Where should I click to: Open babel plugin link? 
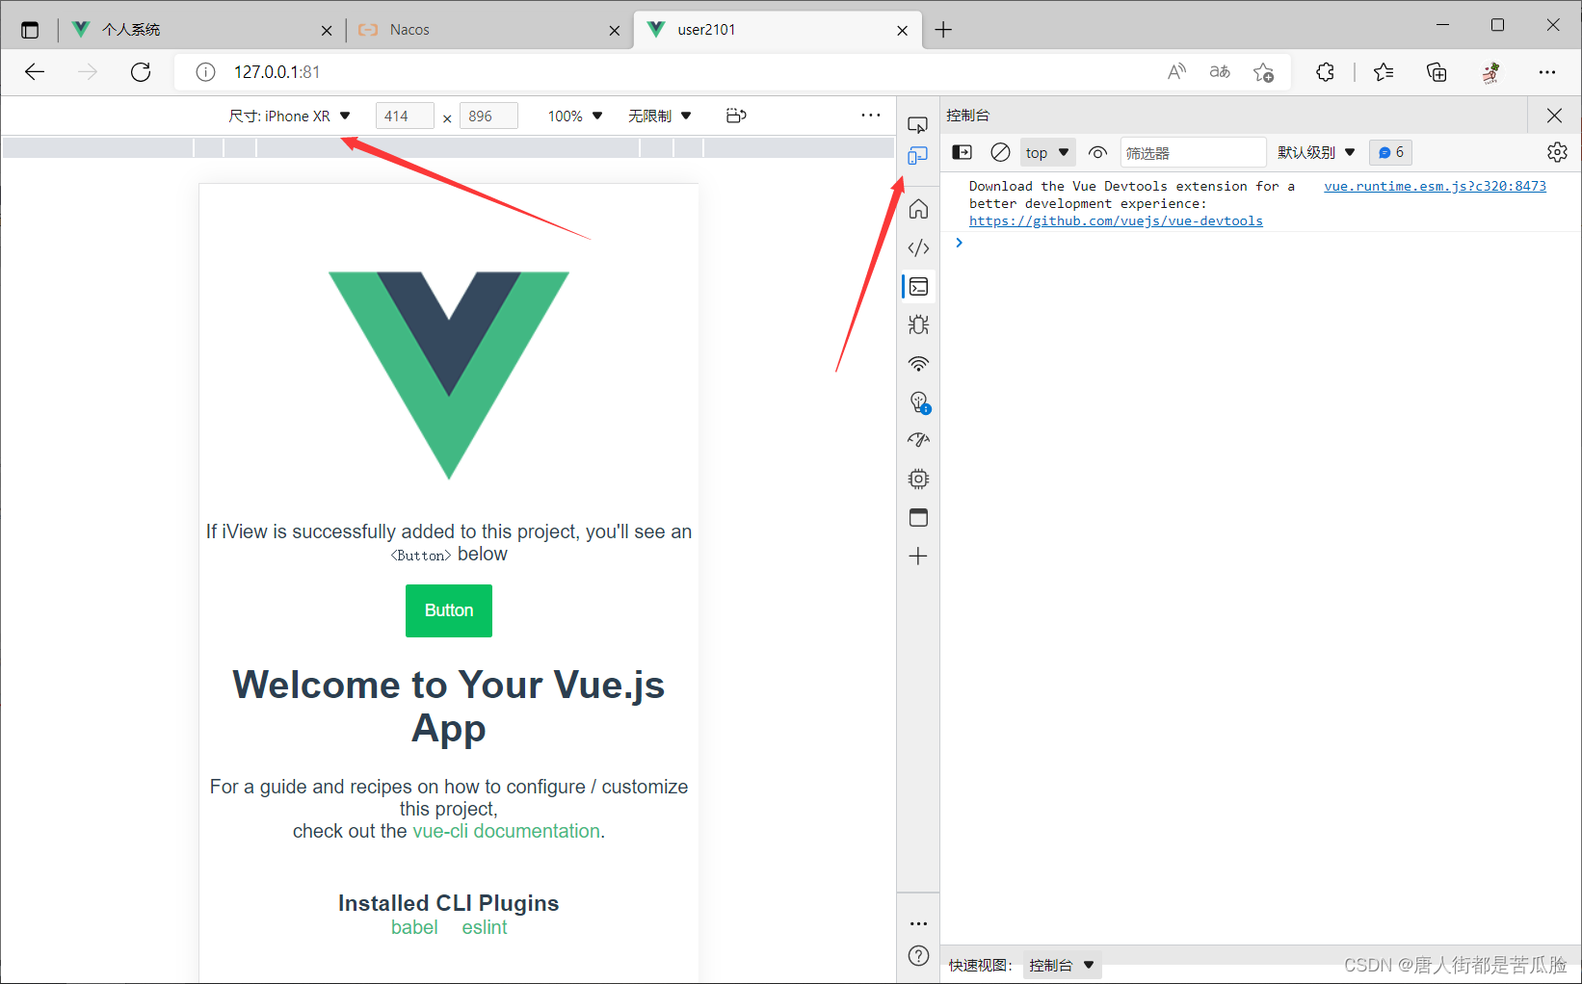[x=414, y=927]
